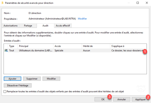Cancel with the Annuler button
The width and height of the screenshot is (151, 103).
pyautogui.click(x=121, y=99)
